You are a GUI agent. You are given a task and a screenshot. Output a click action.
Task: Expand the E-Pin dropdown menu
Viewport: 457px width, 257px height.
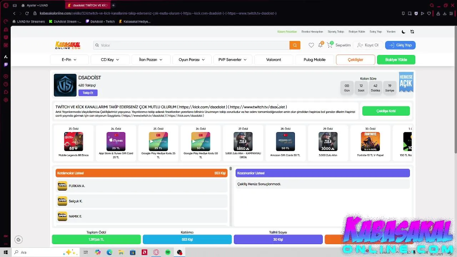69,60
